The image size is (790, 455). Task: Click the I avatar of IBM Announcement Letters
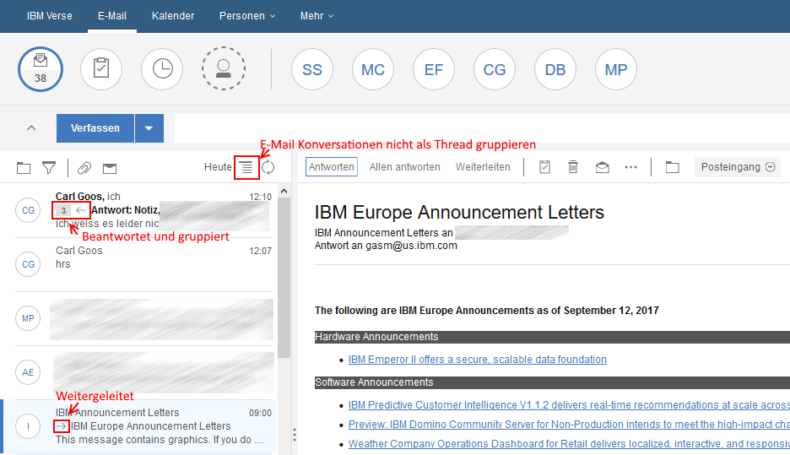click(x=28, y=426)
